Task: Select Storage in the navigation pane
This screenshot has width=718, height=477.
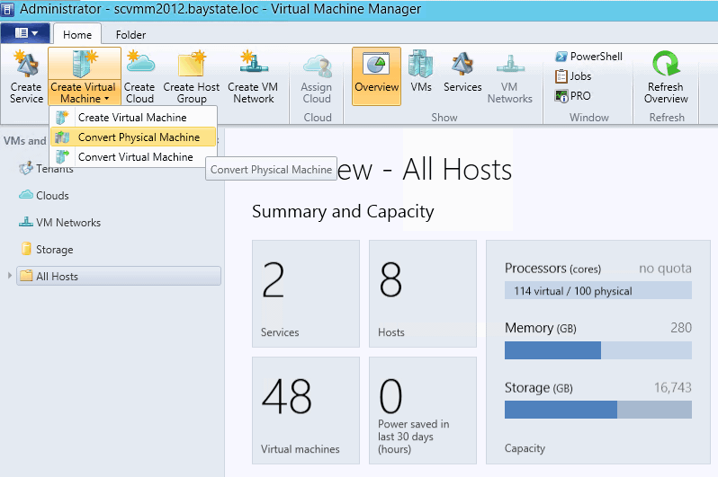Action: point(54,250)
